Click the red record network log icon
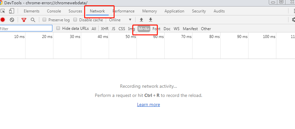 pos(2,20)
